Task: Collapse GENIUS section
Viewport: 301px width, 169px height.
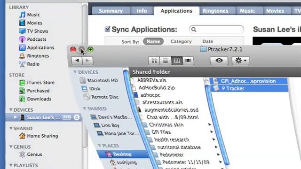Action: click(x=11, y=147)
